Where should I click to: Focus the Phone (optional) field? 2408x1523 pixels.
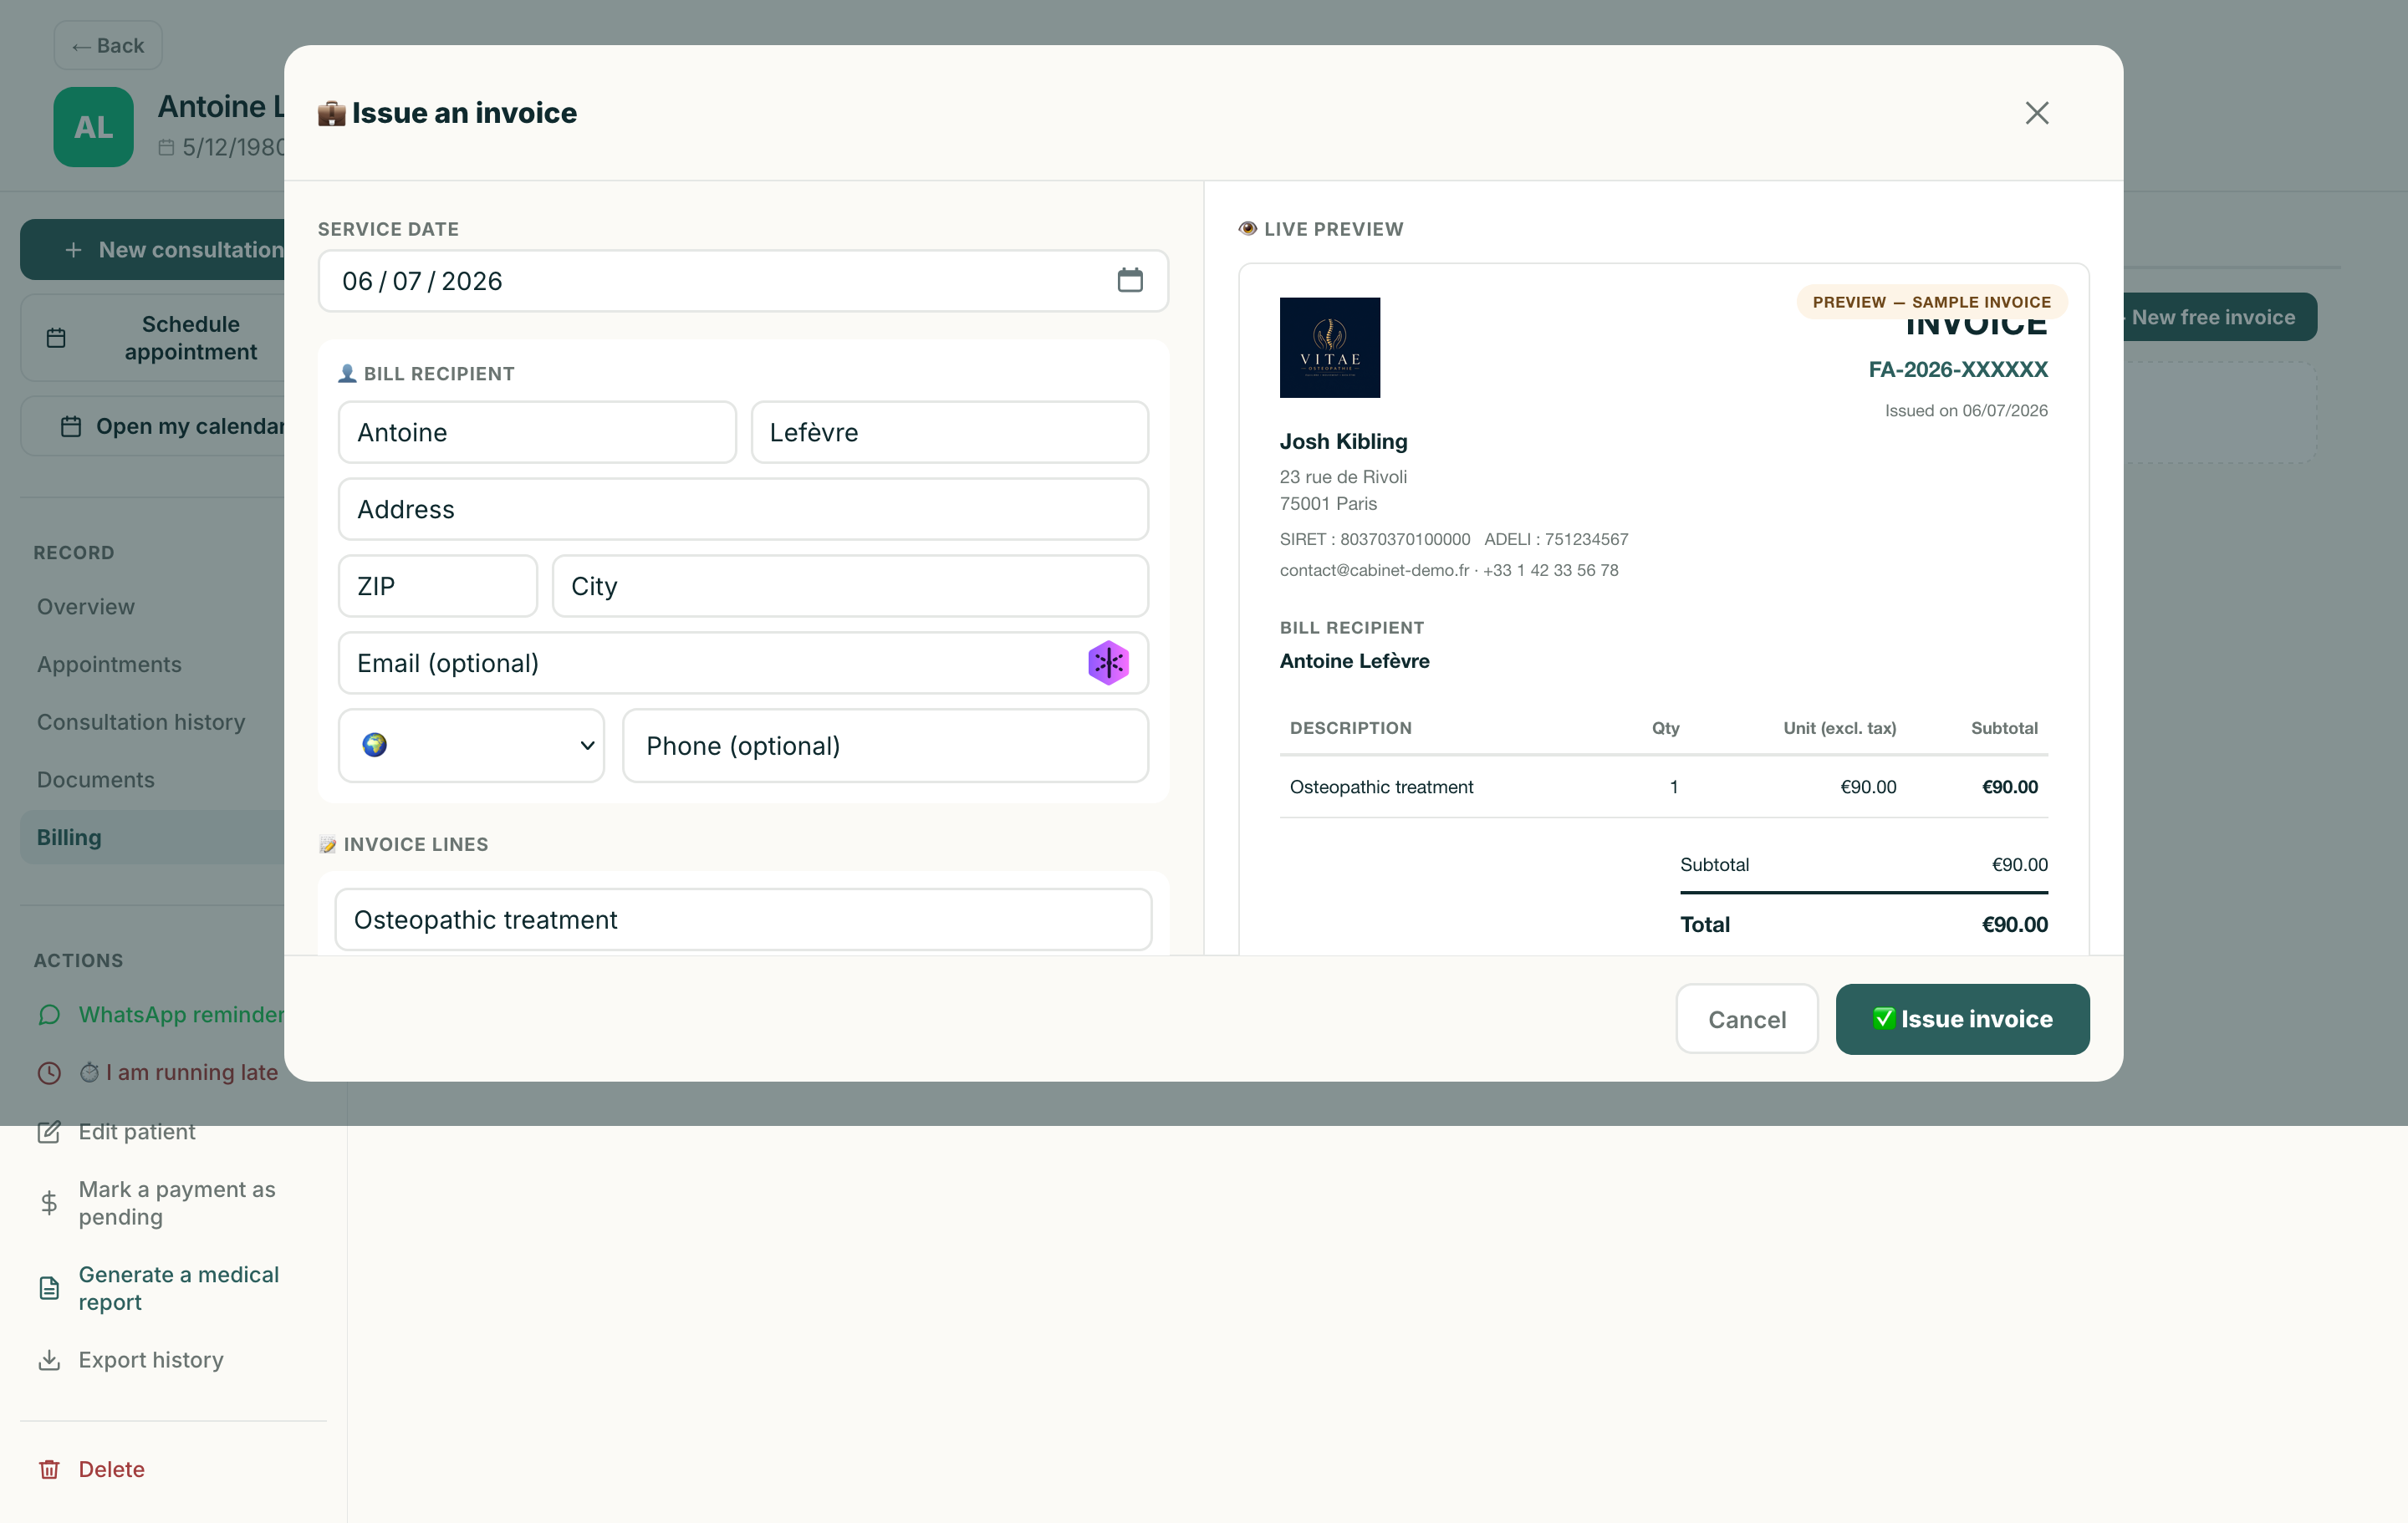[885, 746]
